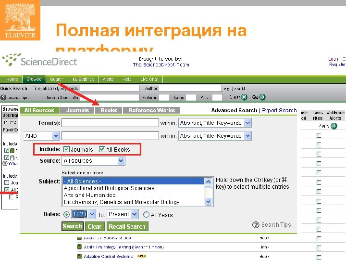346x260 pixels.
Task: Uncheck the All Books include checkbox
Action: 102,149
